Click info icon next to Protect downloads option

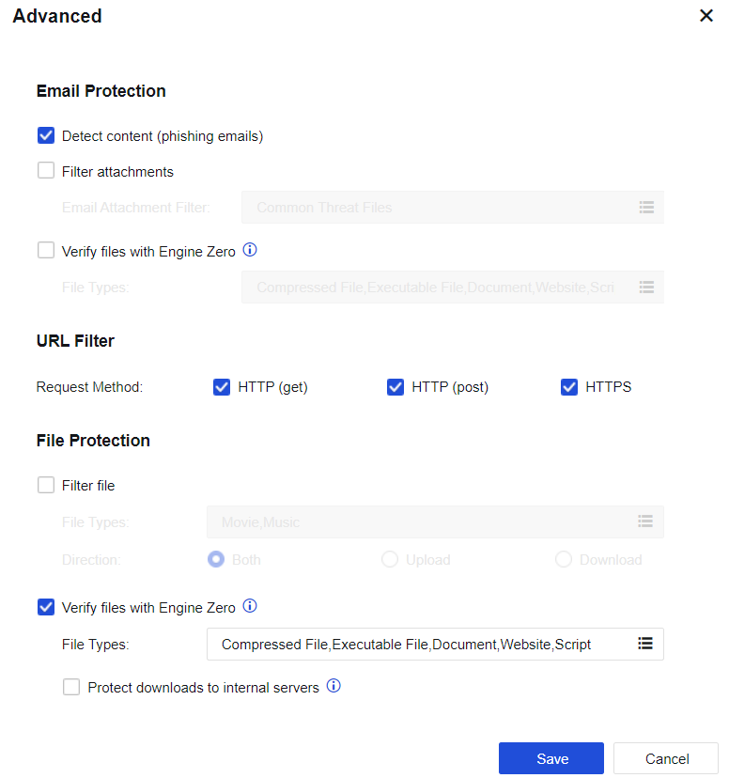pos(333,687)
